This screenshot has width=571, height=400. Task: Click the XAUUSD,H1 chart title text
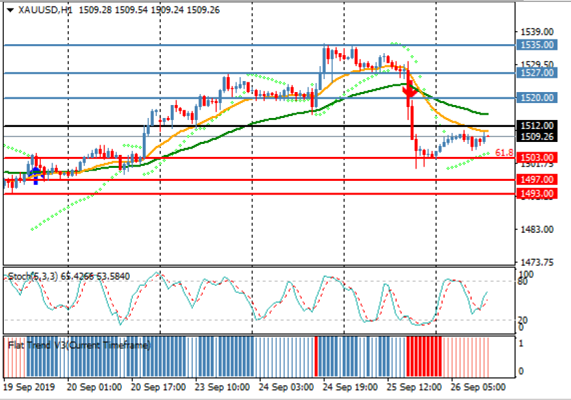pyautogui.click(x=44, y=10)
